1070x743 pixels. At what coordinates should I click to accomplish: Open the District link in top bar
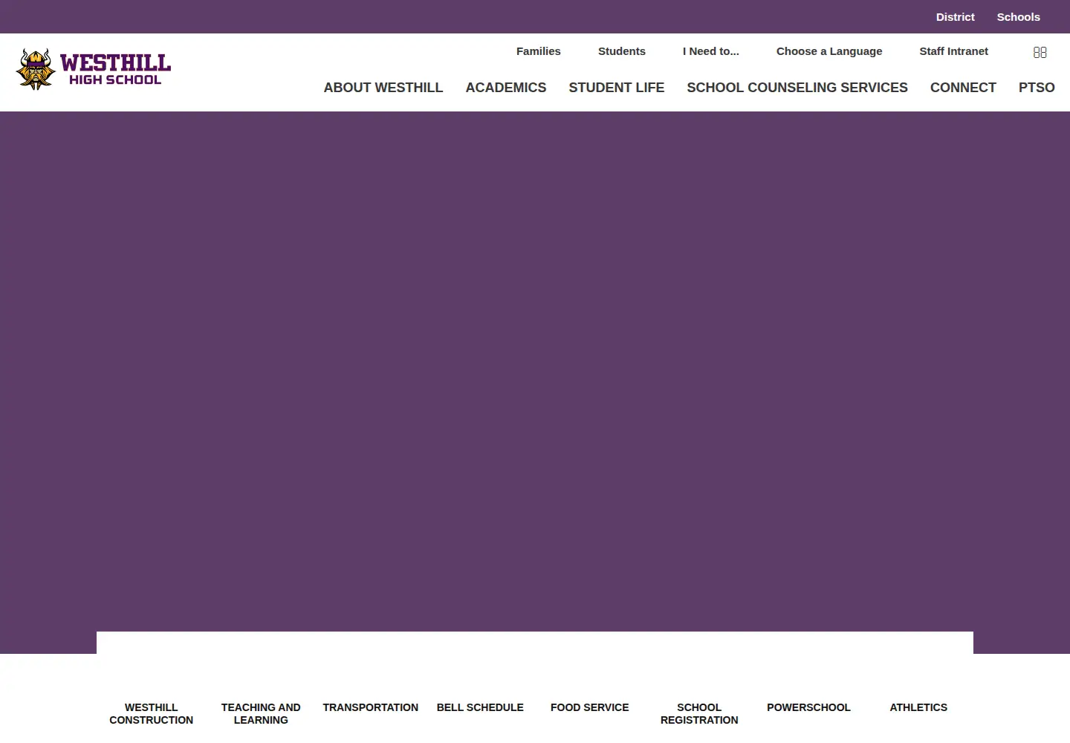tap(955, 17)
